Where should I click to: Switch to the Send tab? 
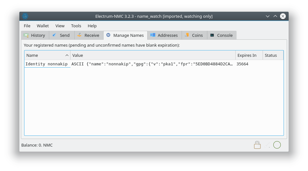(x=62, y=35)
